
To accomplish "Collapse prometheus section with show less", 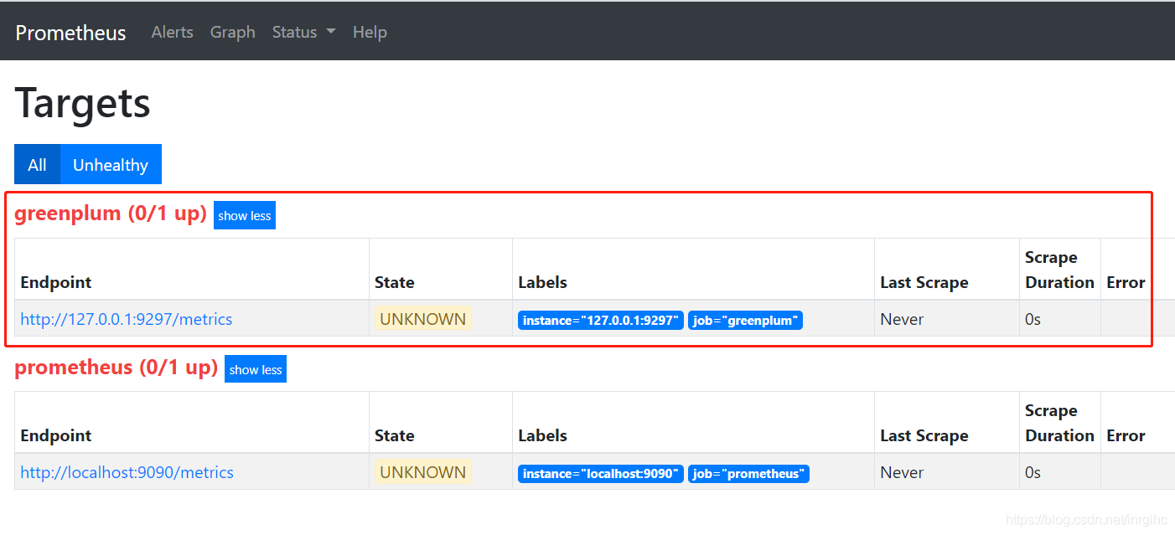I will pos(256,369).
